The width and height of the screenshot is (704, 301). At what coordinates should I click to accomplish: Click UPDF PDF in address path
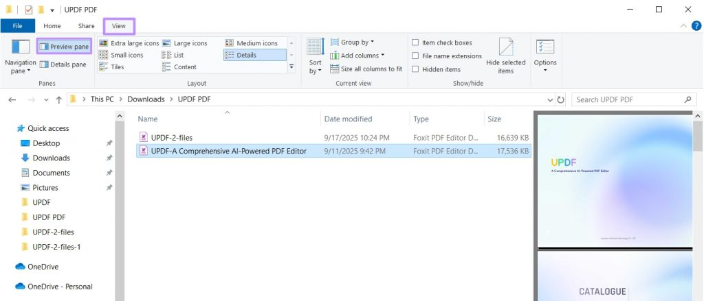(x=194, y=99)
